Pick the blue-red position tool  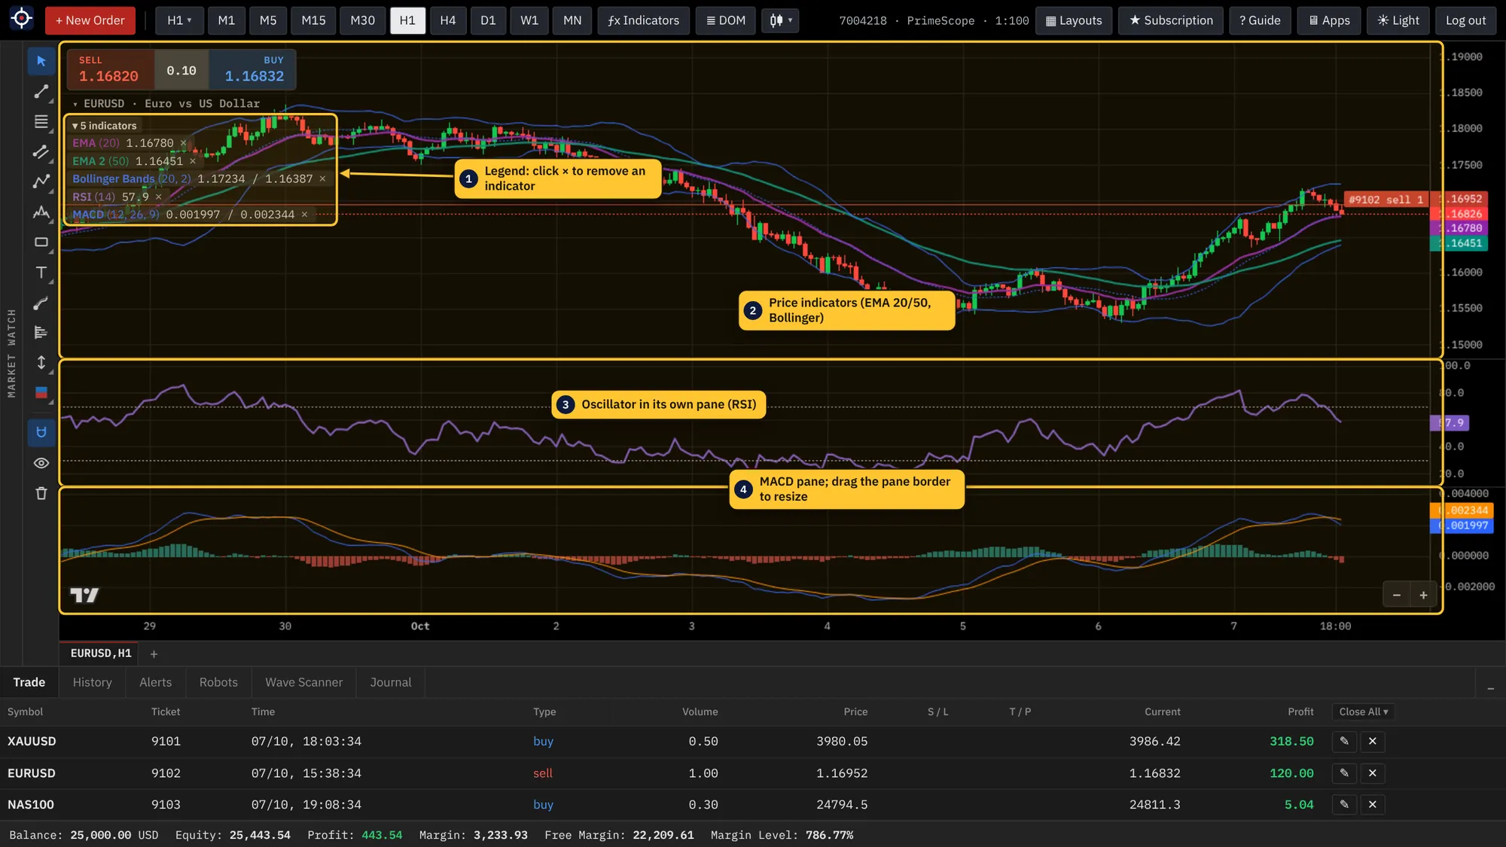(41, 392)
